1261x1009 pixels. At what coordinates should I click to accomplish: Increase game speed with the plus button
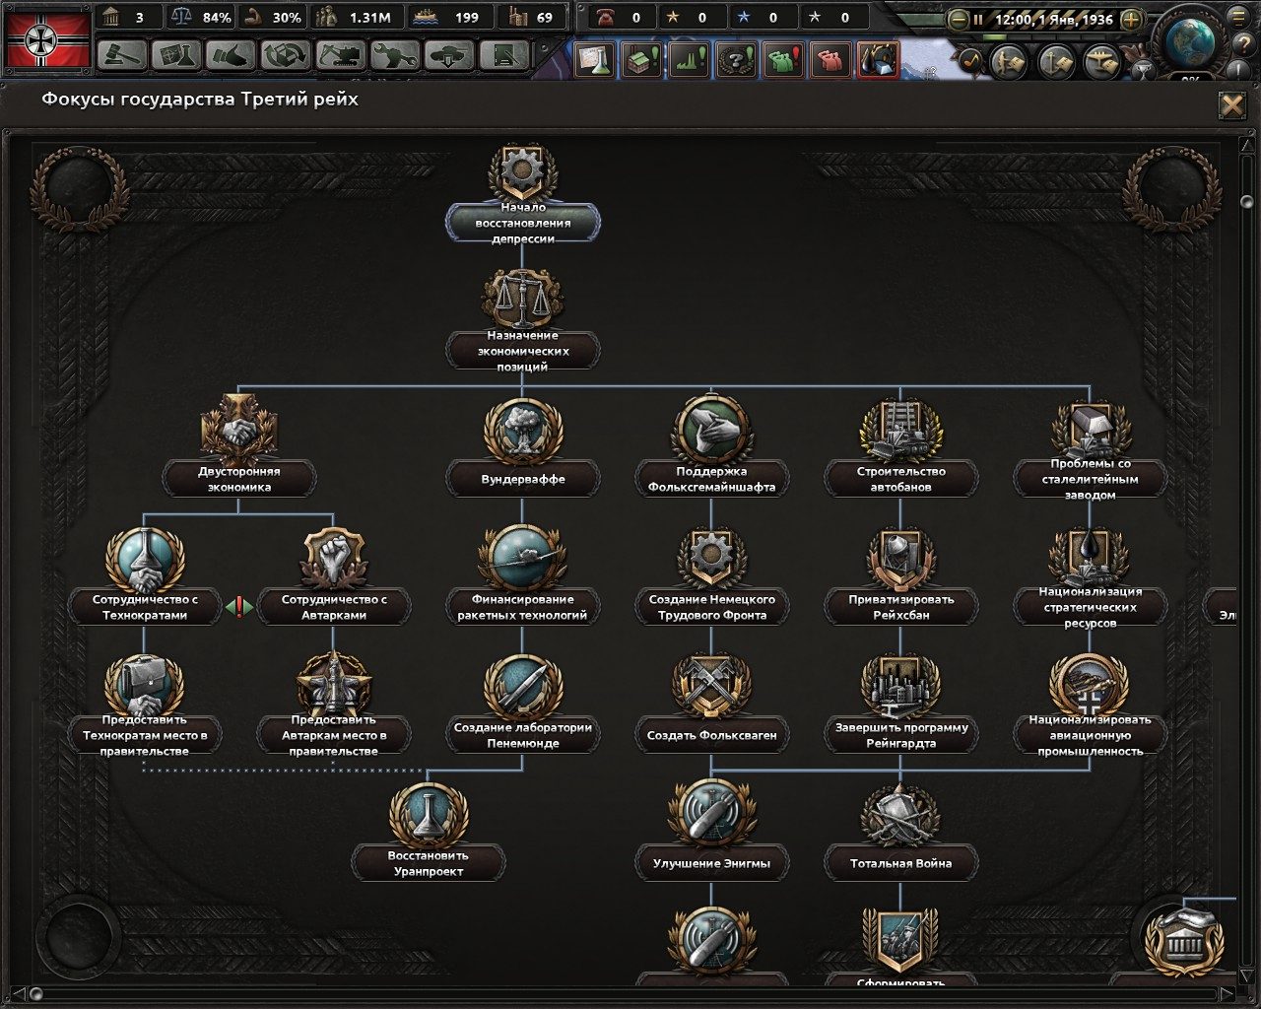click(x=1131, y=18)
